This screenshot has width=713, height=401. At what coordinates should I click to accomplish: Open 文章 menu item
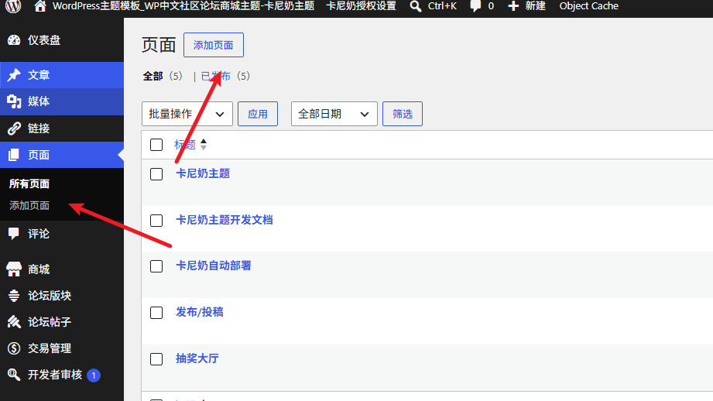(62, 75)
